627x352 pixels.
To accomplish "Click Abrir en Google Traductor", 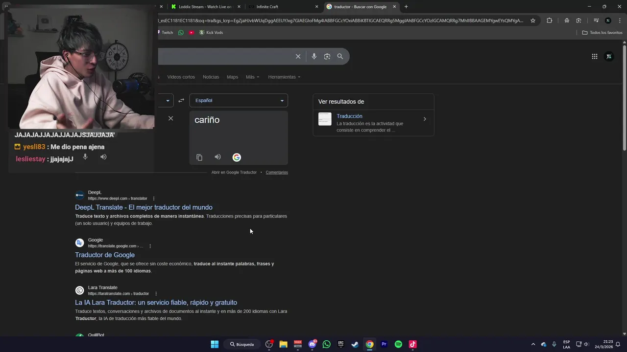I will tap(234, 172).
